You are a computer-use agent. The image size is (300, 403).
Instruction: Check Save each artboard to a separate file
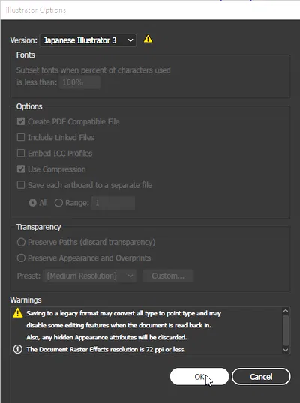pos(21,185)
